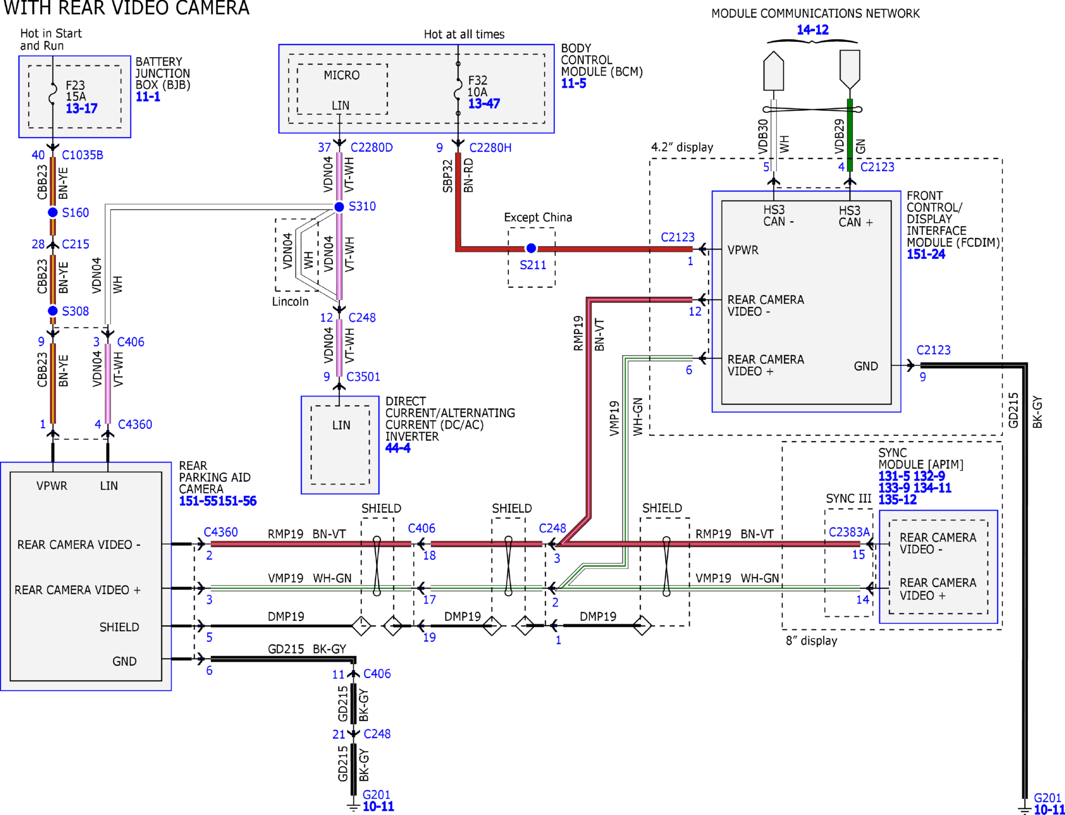Open FCDIM page link 151-24
Screen dimensions: 1065x815
[x=926, y=254]
